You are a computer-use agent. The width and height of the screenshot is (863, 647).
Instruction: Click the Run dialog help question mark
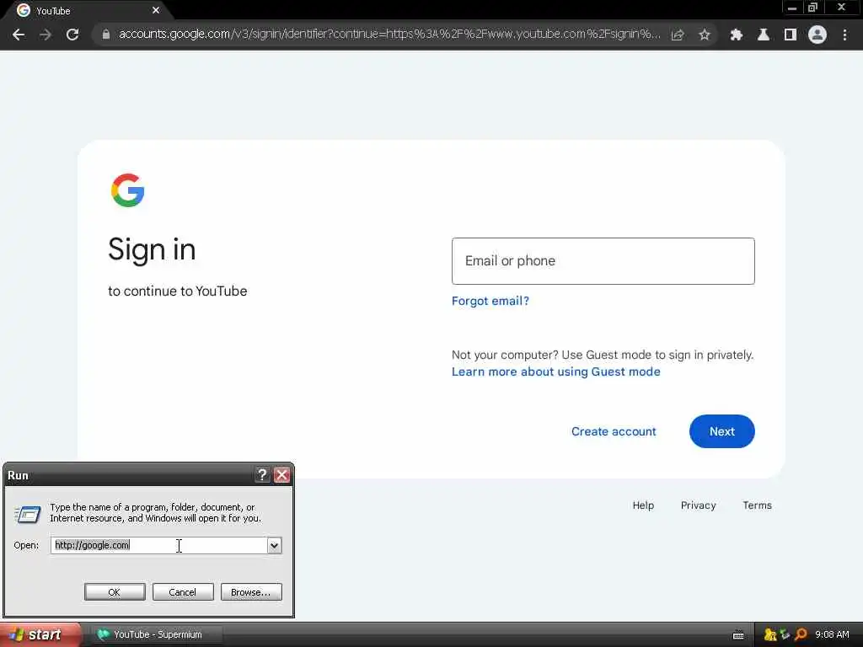click(x=263, y=475)
